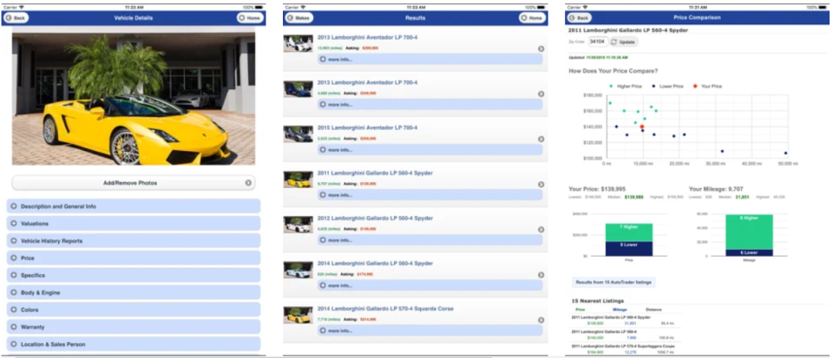Viewport: 833px width, 358px height.
Task: Tap Home on the Vehicle Details screen
Action: [x=250, y=18]
